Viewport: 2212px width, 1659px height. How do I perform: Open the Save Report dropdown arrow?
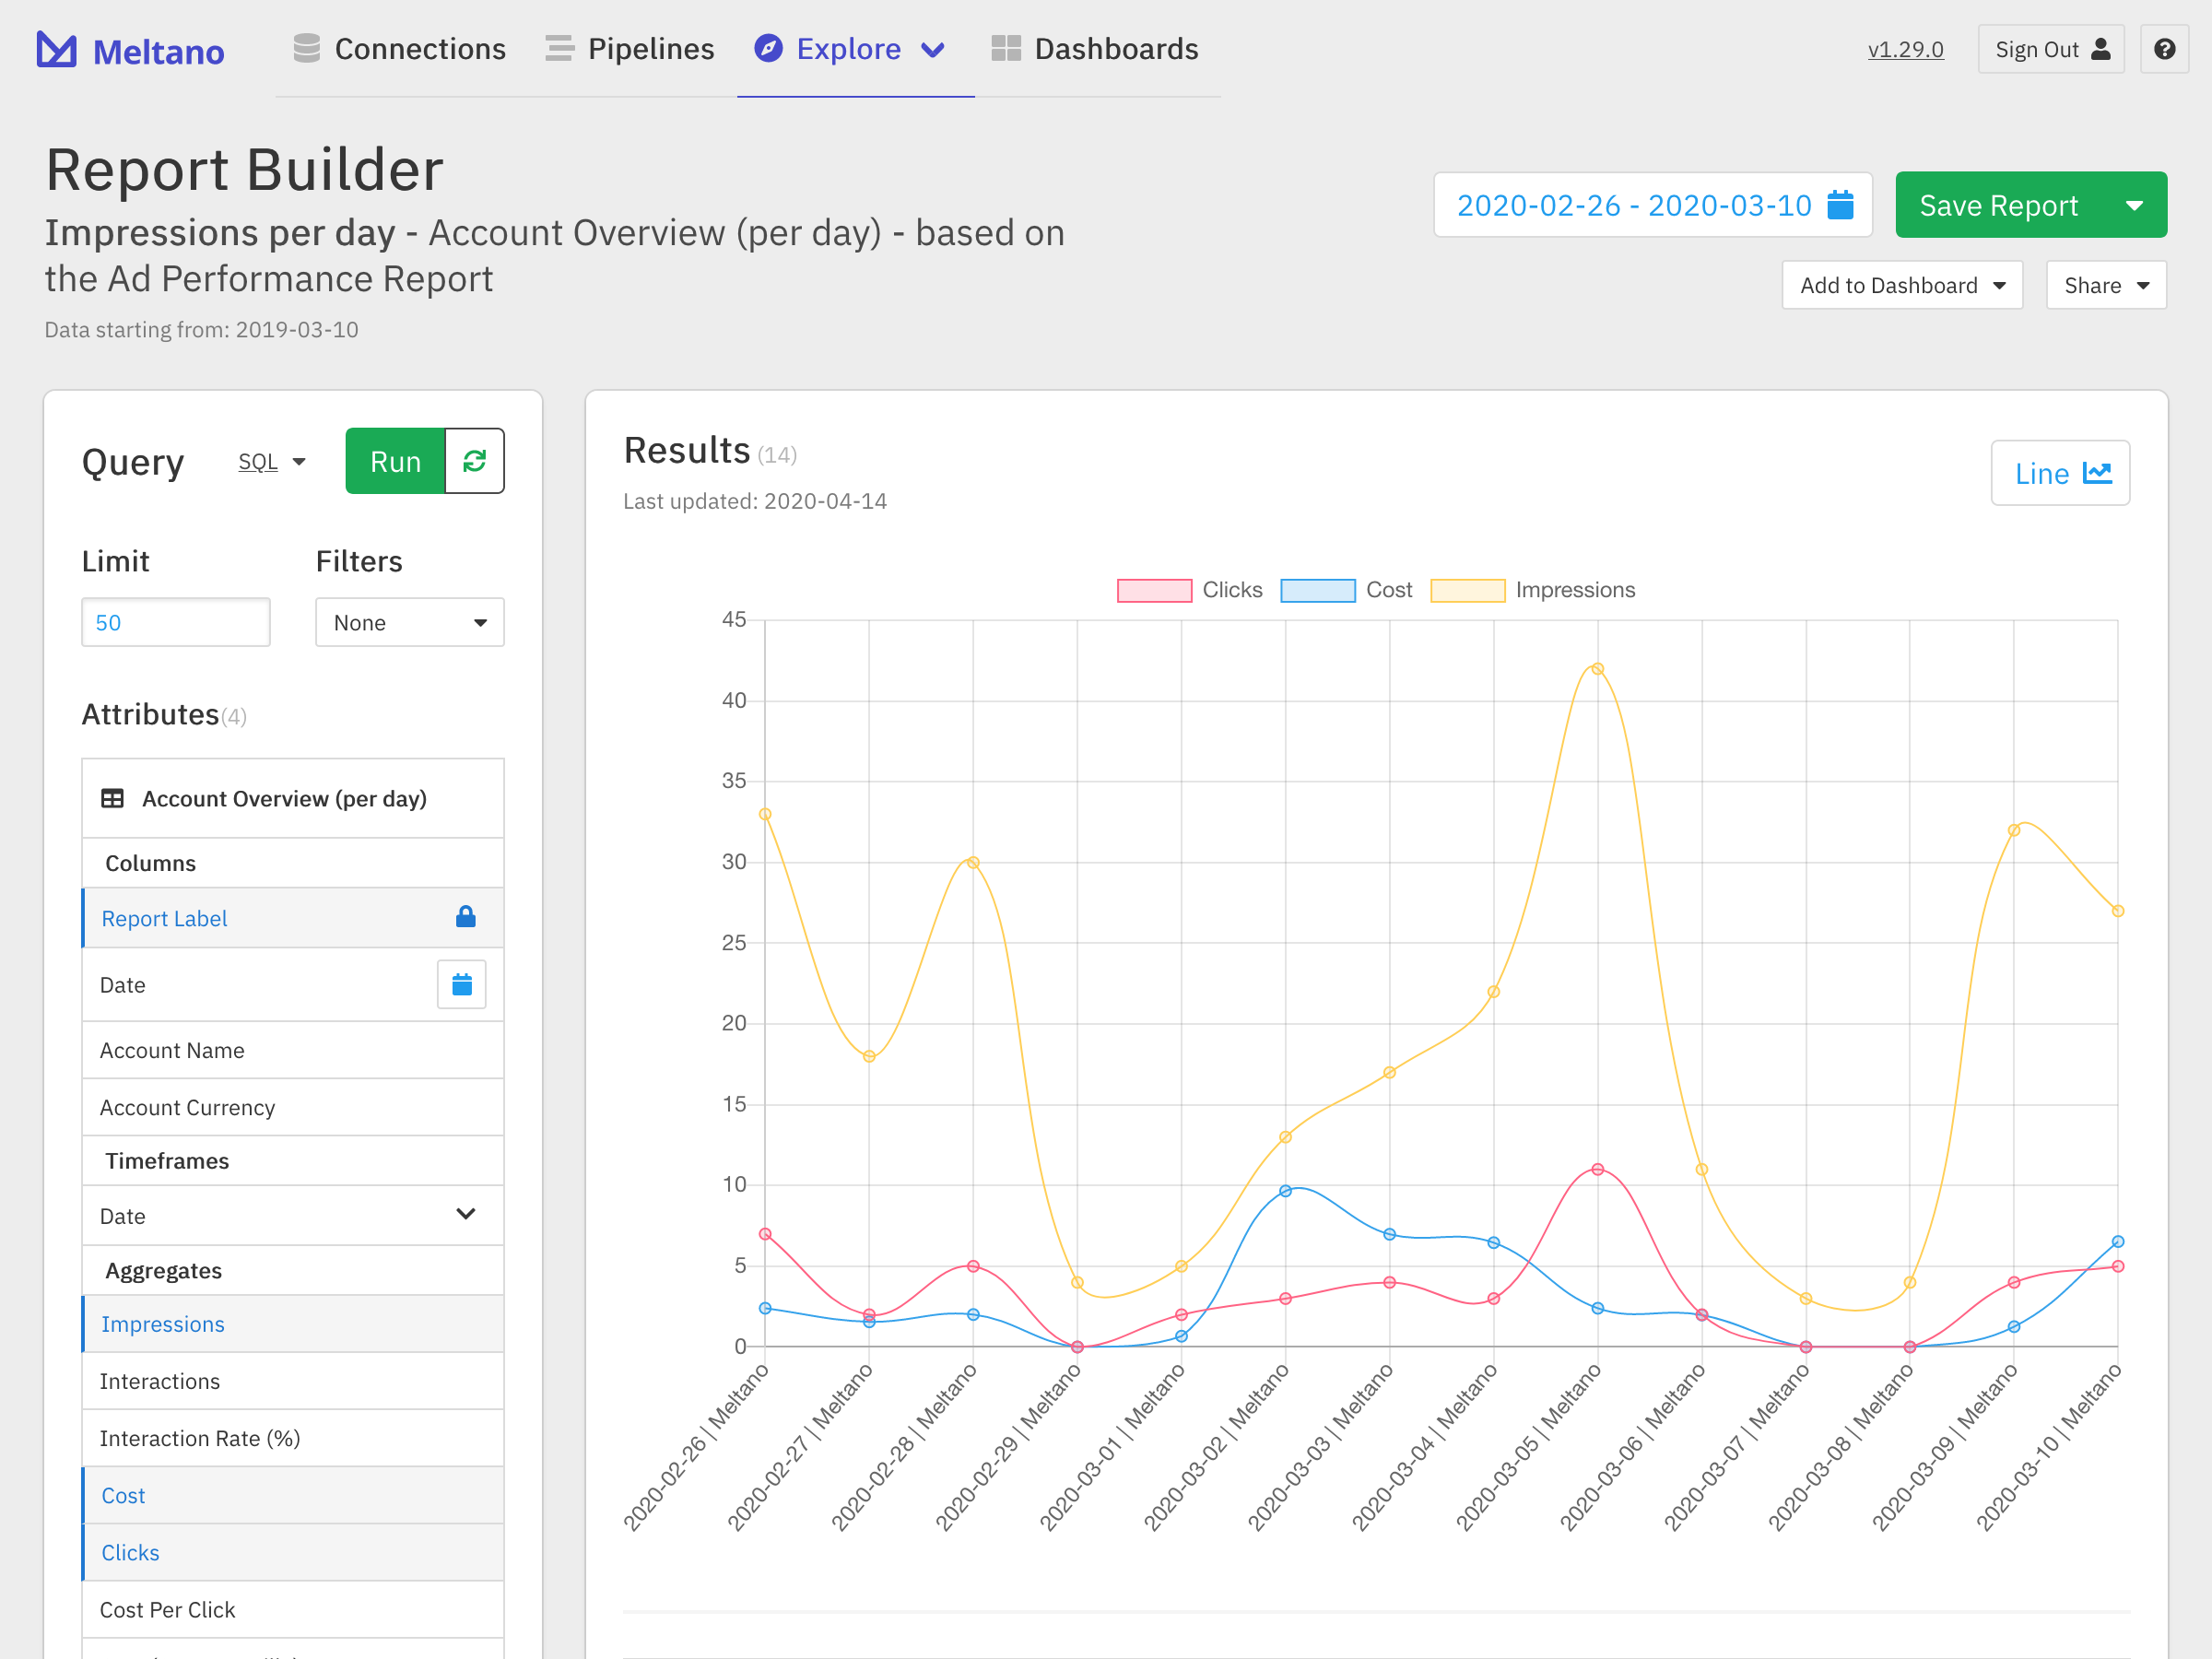[x=2134, y=205]
